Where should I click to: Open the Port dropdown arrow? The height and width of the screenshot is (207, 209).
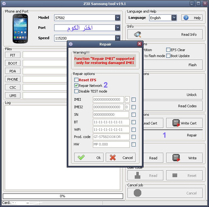coord(118,28)
